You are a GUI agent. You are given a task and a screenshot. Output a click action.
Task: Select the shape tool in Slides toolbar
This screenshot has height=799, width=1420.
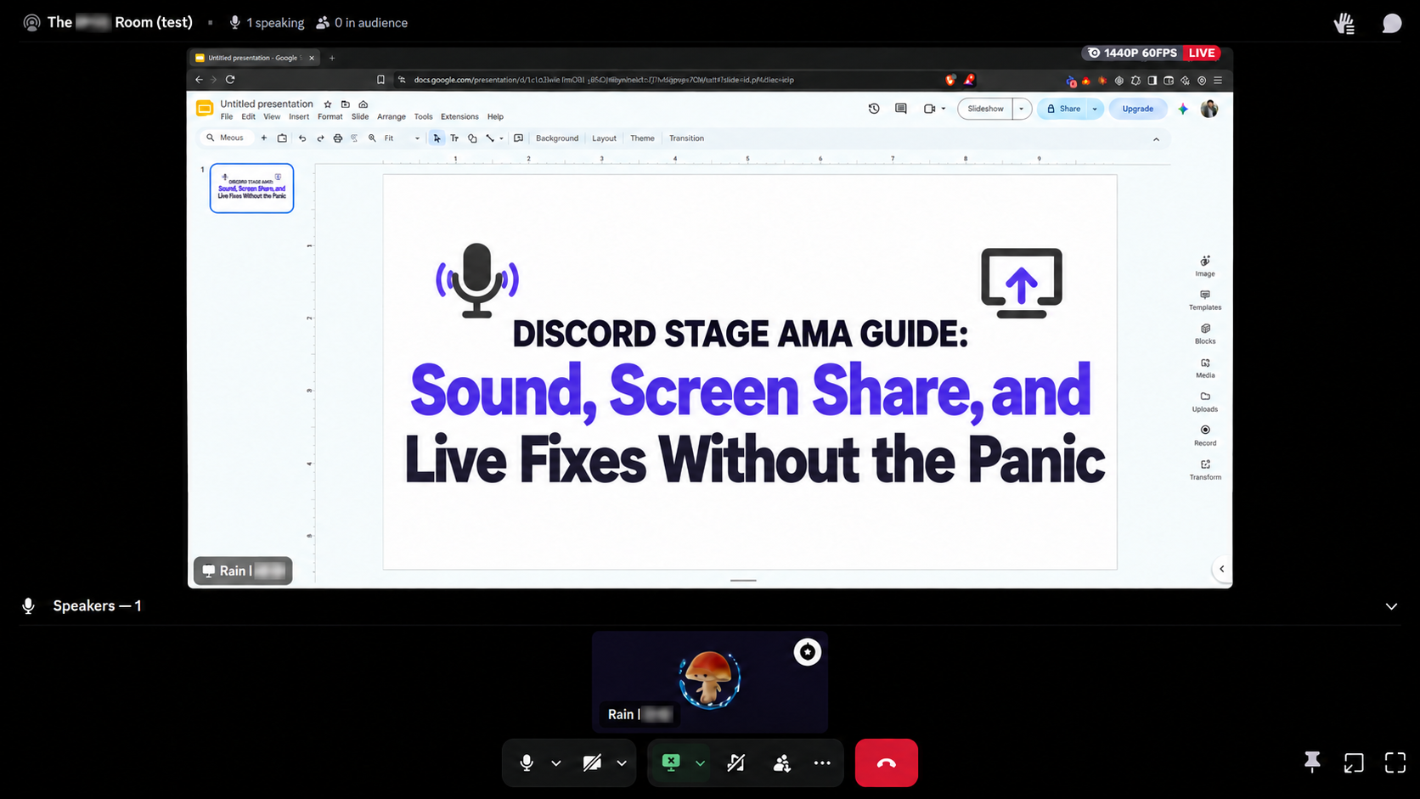point(472,138)
